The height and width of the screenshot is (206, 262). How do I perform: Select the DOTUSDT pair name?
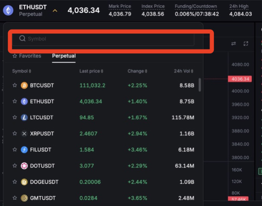[x=42, y=166]
